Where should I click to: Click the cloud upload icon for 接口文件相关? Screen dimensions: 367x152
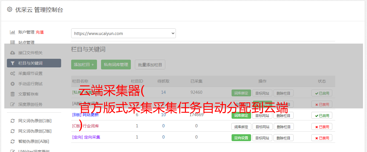(12, 53)
